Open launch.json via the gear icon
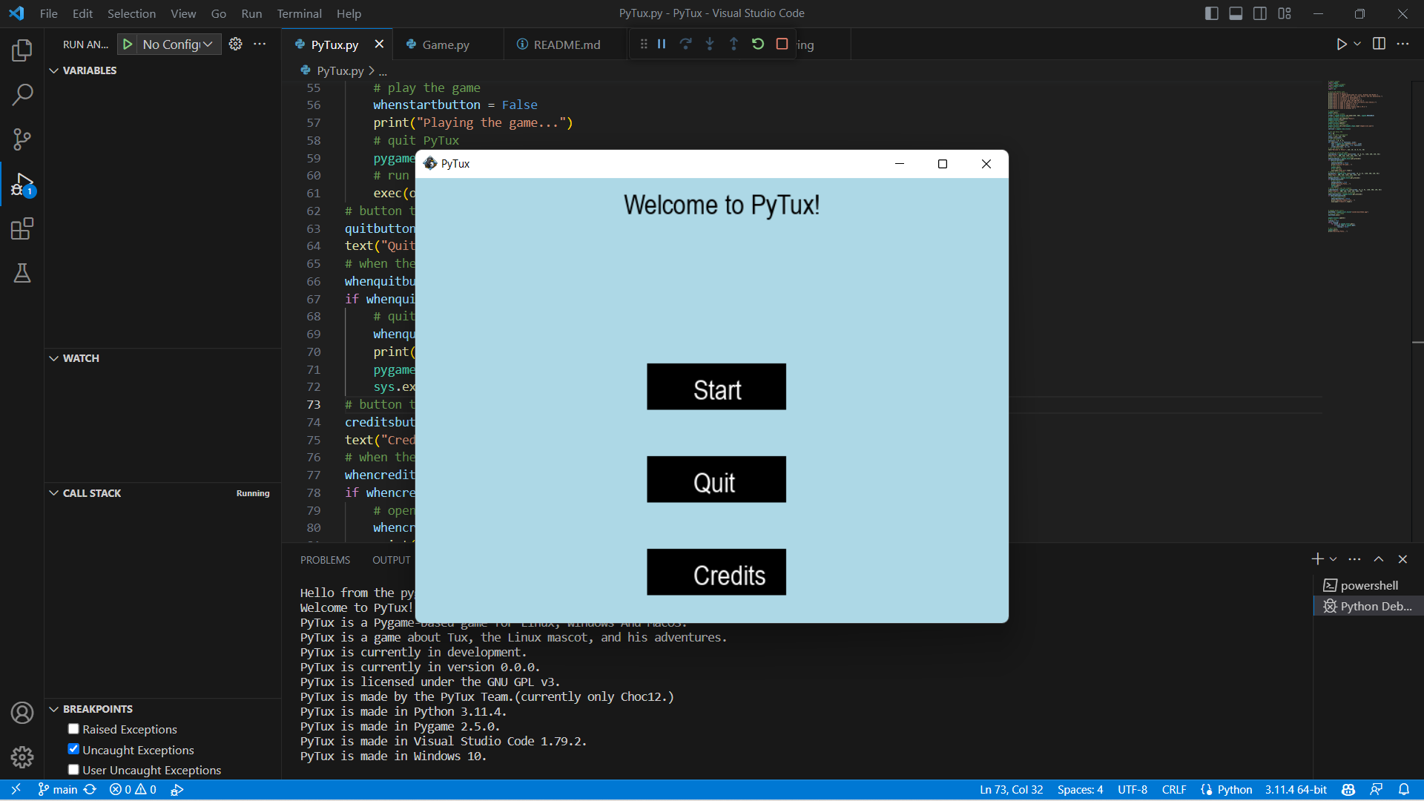The image size is (1424, 801). point(235,44)
